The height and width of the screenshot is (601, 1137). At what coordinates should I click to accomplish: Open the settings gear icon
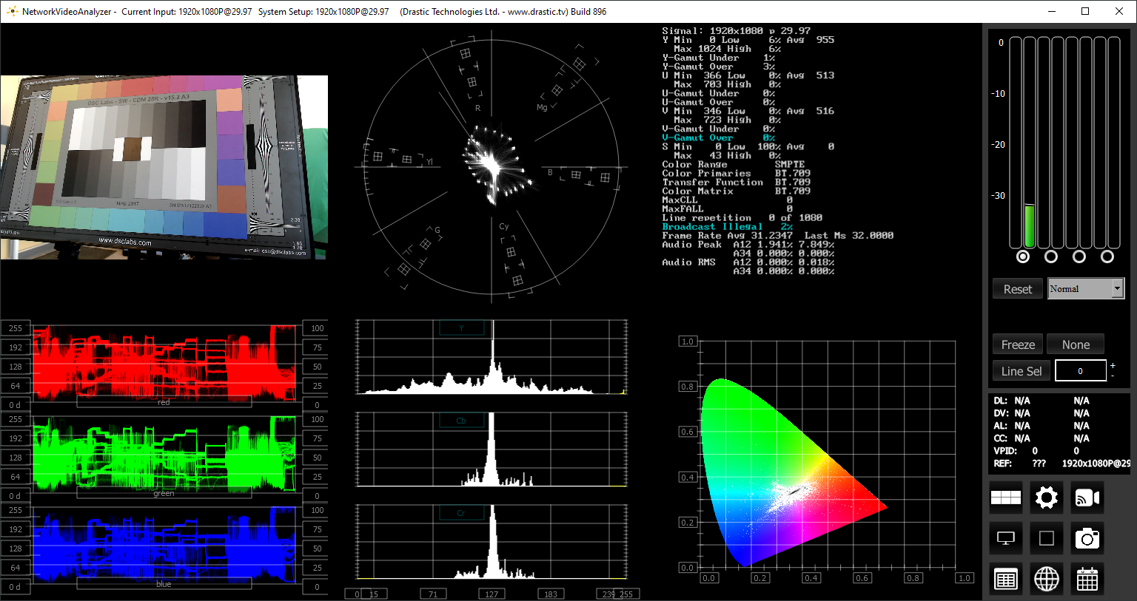click(x=1047, y=498)
